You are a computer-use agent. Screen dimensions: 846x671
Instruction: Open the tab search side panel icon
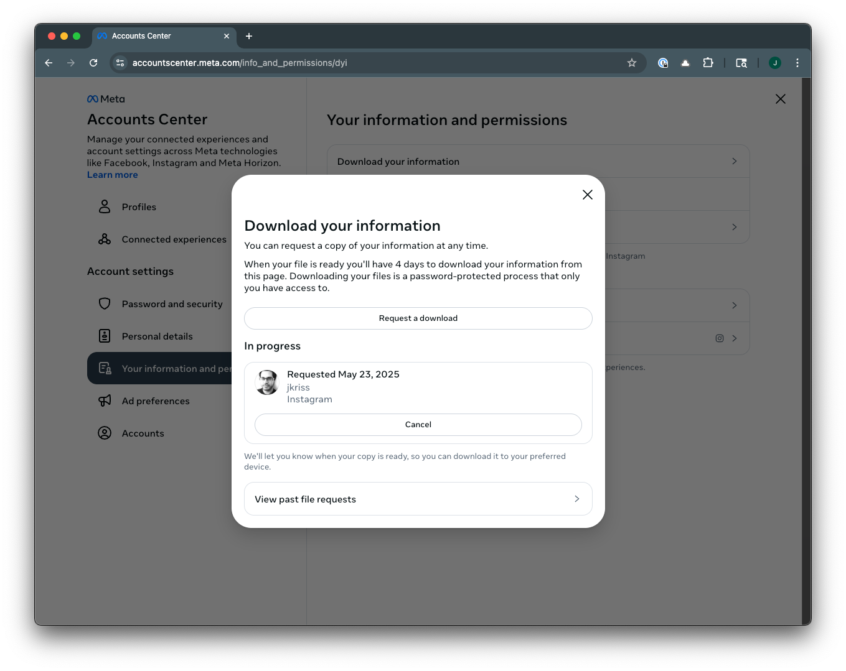(x=741, y=63)
